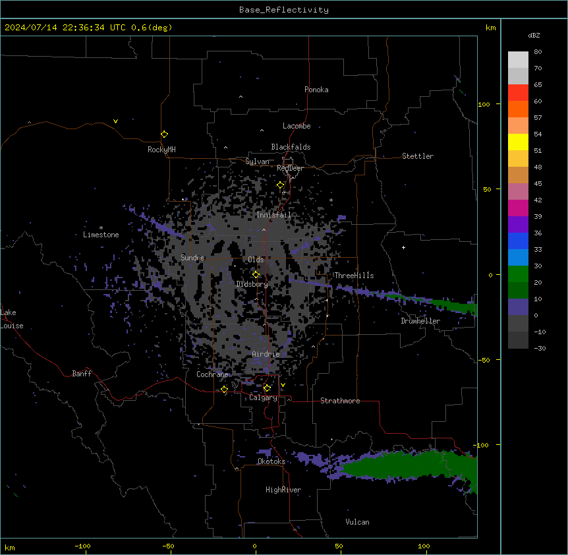
Task: Click the Ponoka city label
Action: [316, 90]
